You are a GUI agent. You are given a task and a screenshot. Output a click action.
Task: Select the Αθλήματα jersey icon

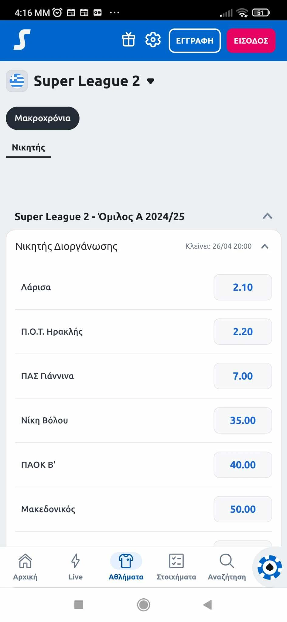tap(126, 561)
